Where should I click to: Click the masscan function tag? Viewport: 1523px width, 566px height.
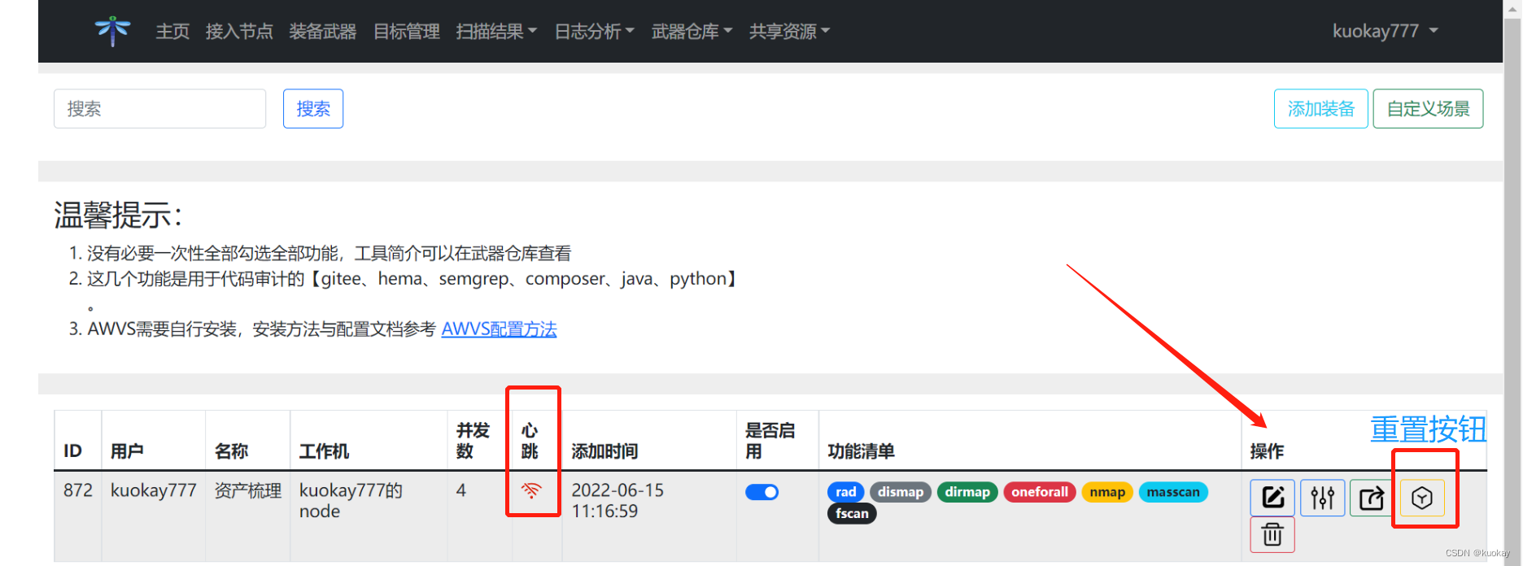click(1173, 492)
